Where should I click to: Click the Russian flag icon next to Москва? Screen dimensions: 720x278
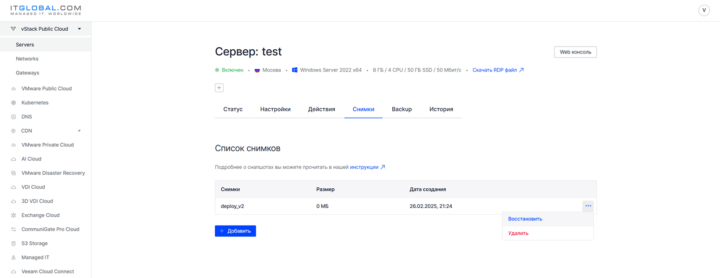point(257,70)
